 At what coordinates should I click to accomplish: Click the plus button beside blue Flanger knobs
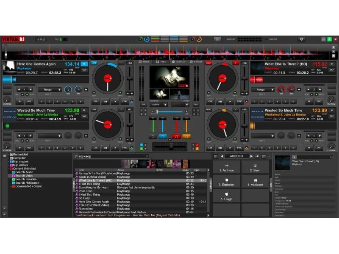pyautogui.click(x=86, y=89)
